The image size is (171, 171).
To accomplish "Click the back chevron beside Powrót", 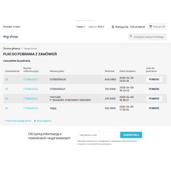I will 5,121.
